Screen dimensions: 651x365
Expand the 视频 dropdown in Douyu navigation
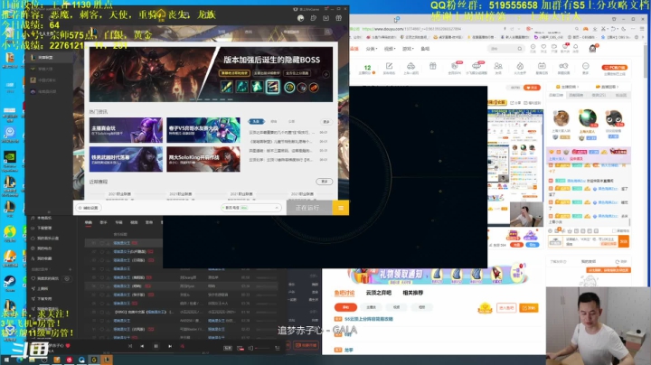(389, 49)
